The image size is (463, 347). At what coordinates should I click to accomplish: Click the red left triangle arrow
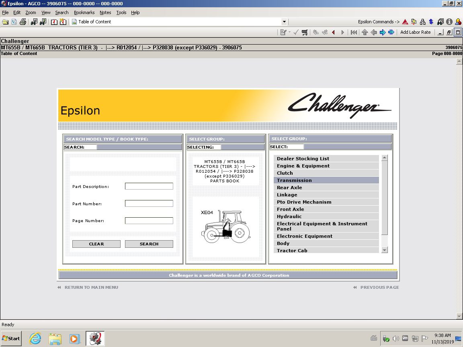[333, 33]
